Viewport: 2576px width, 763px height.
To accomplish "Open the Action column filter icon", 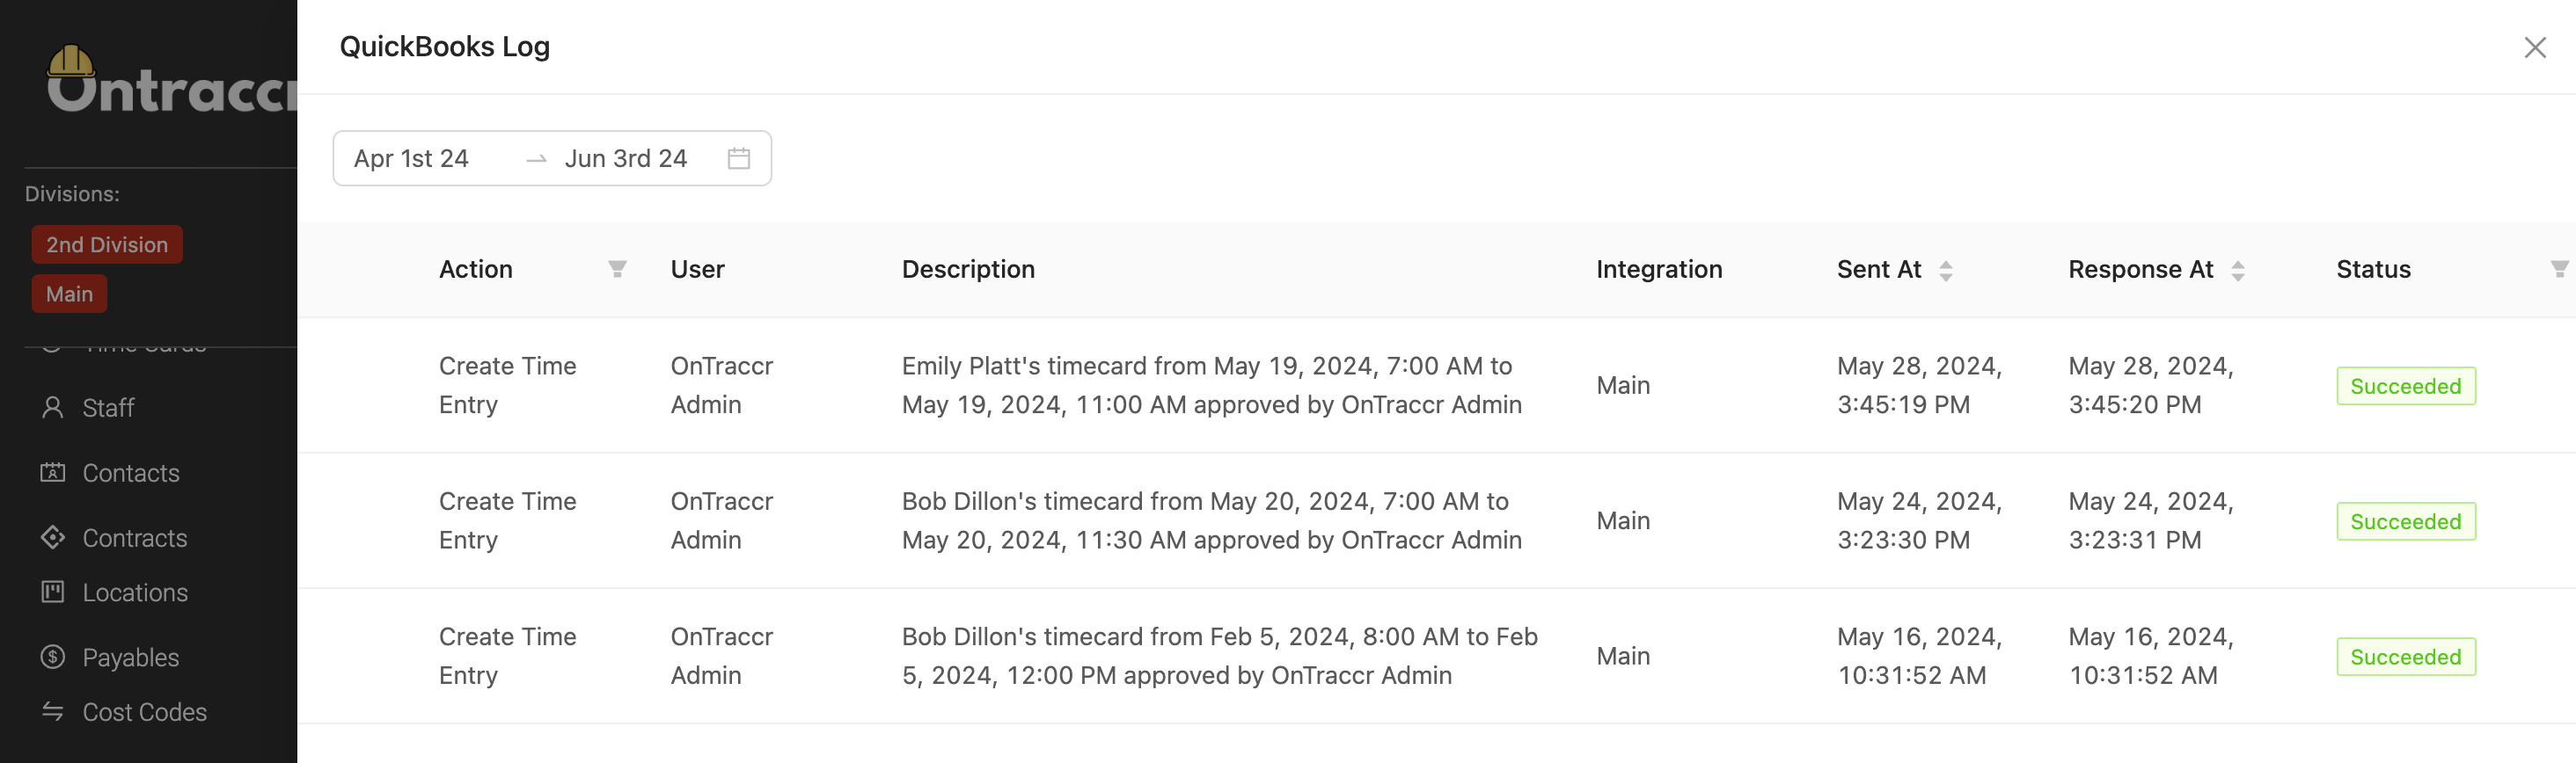I will click(x=617, y=270).
